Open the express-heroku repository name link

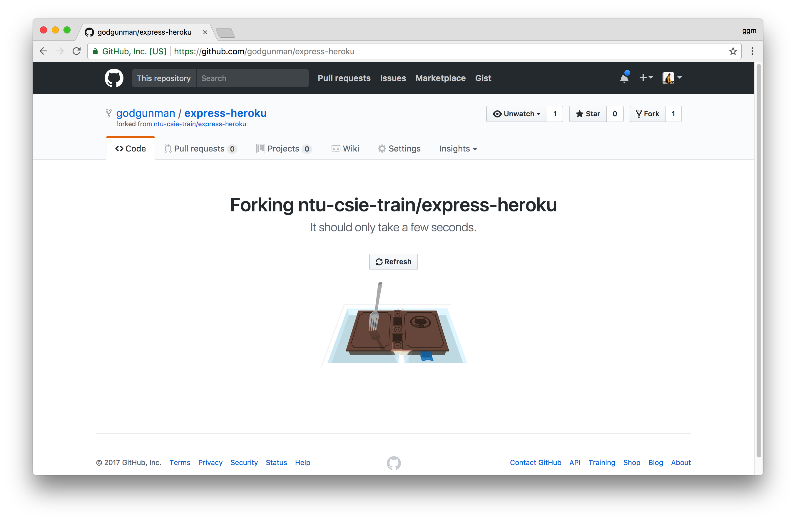(225, 113)
